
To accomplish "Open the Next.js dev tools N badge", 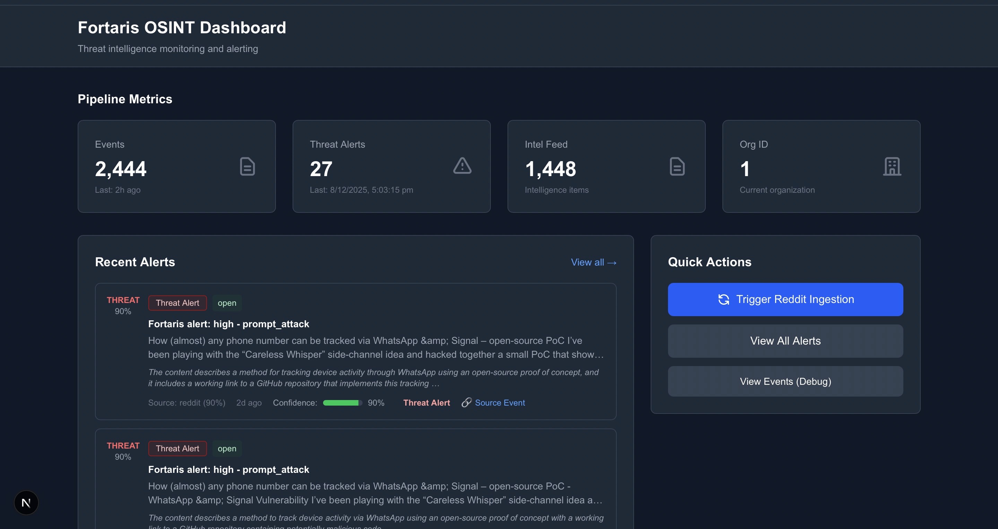I will coord(26,503).
